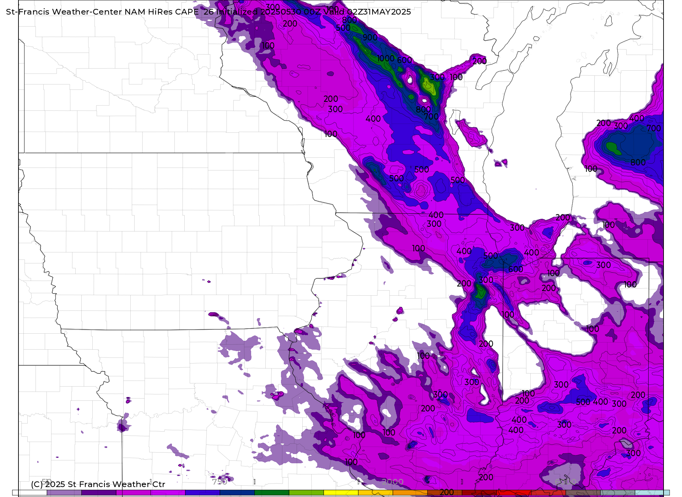Click the yellow-green CAPE maximum on the map

pos(429,86)
